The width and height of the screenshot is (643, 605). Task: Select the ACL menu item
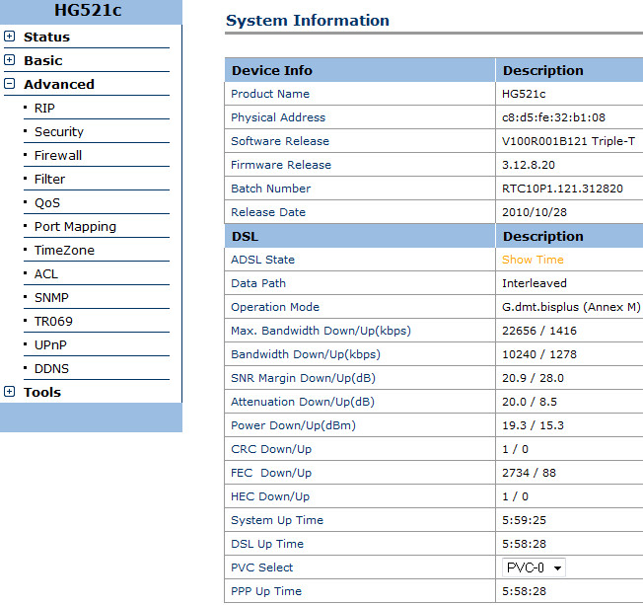click(46, 273)
